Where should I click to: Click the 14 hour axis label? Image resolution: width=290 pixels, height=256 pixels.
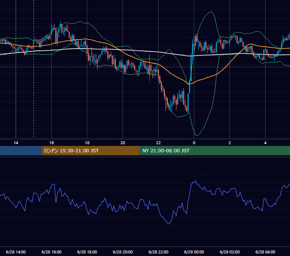tap(16, 143)
